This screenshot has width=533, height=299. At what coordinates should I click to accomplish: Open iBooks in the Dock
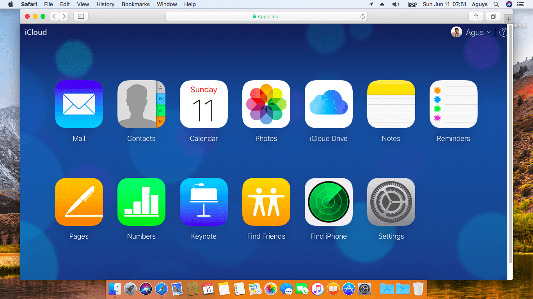click(333, 289)
